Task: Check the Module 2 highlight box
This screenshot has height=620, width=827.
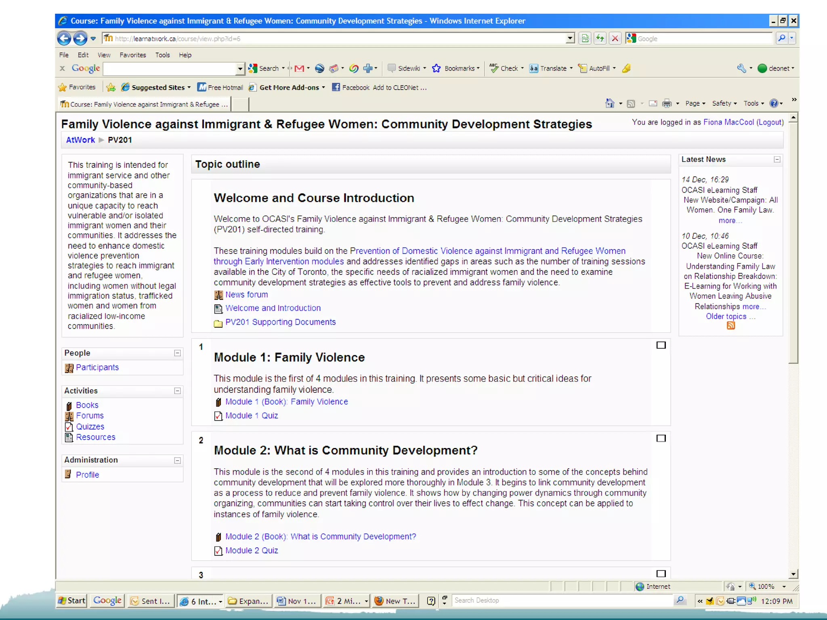Action: 661,438
